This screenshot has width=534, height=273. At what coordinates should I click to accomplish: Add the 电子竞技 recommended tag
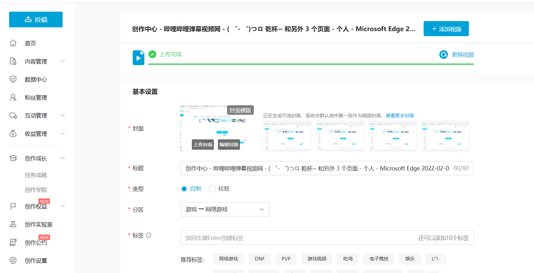(379, 259)
